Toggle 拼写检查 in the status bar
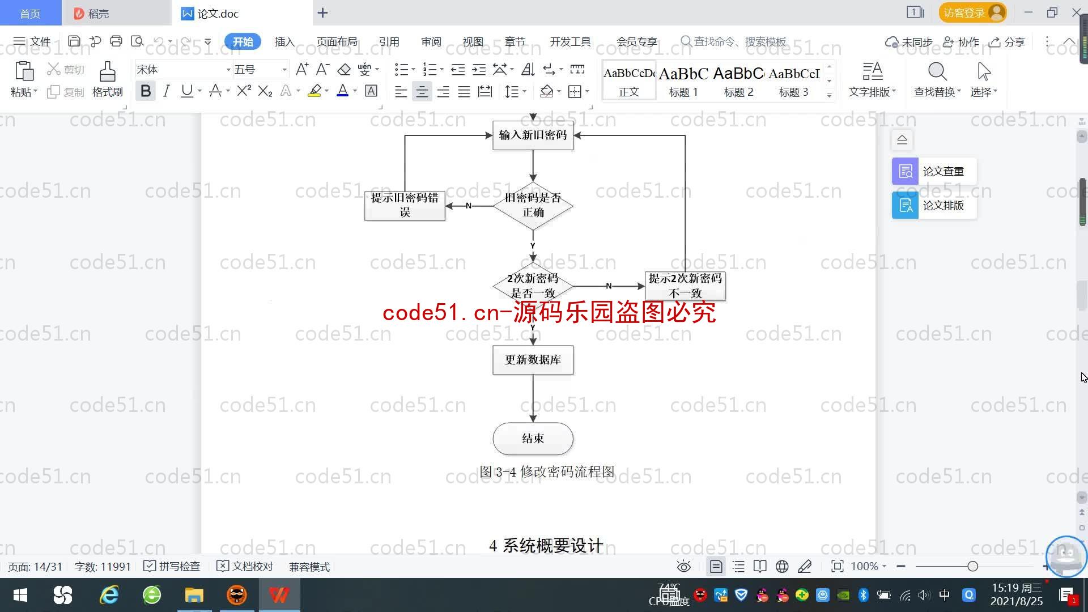1088x612 pixels. pyautogui.click(x=172, y=567)
